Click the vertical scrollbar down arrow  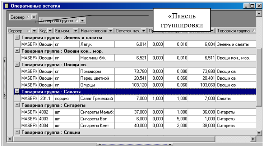(259, 132)
